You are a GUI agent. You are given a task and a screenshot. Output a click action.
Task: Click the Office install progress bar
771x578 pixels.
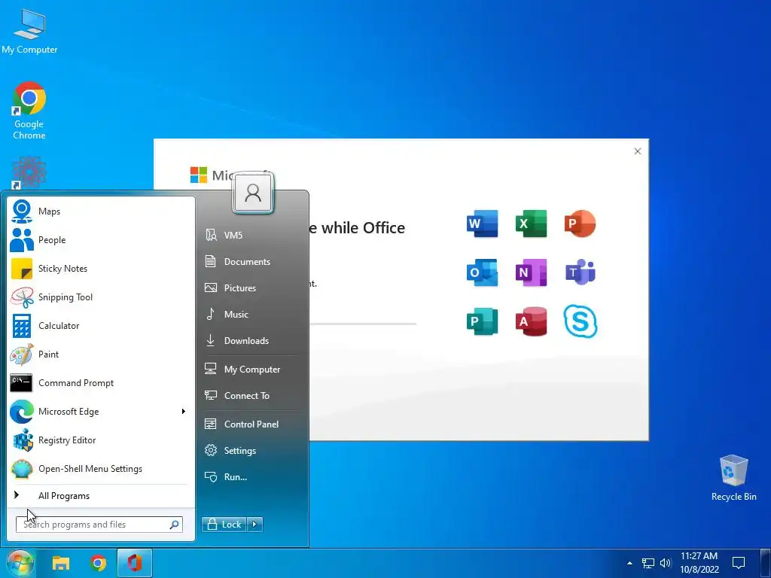[364, 324]
